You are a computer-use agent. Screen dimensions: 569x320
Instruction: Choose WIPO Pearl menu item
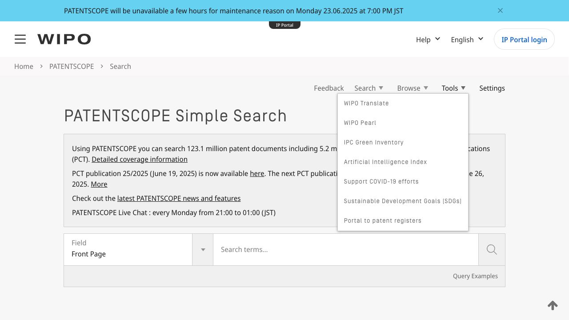click(360, 123)
